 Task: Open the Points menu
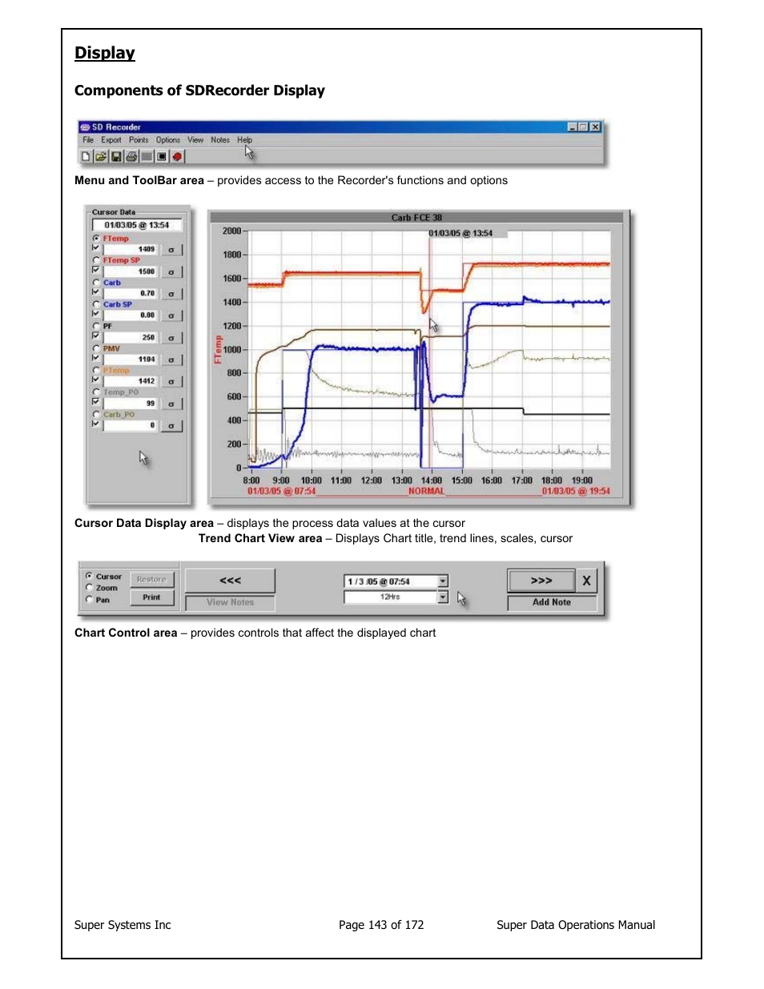click(139, 140)
